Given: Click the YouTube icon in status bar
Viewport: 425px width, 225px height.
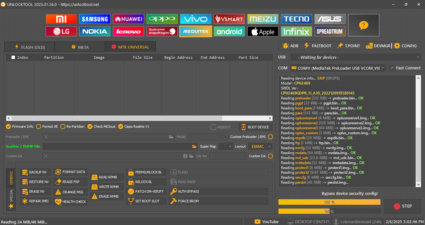Looking at the screenshot, I should 258,222.
